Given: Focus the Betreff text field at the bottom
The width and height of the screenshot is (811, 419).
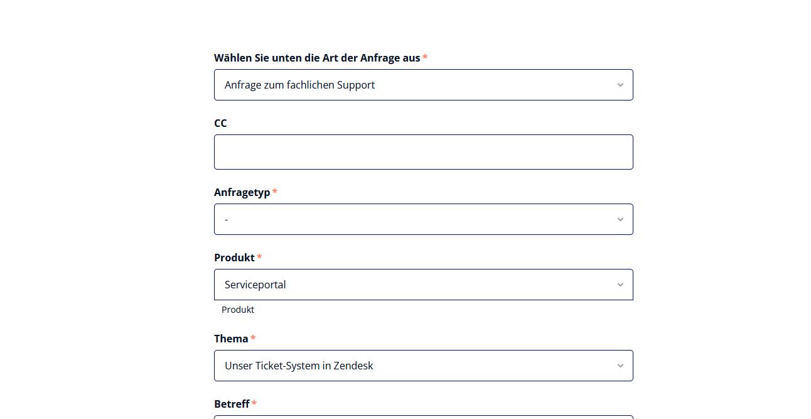Looking at the screenshot, I should [x=424, y=417].
